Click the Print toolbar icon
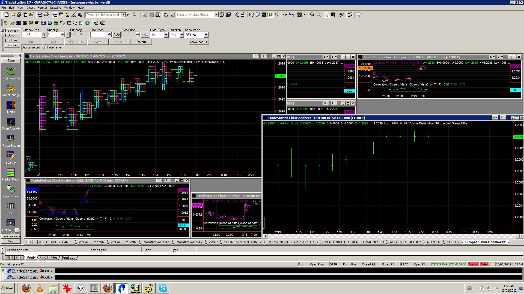The image size is (524, 294). 46,15
